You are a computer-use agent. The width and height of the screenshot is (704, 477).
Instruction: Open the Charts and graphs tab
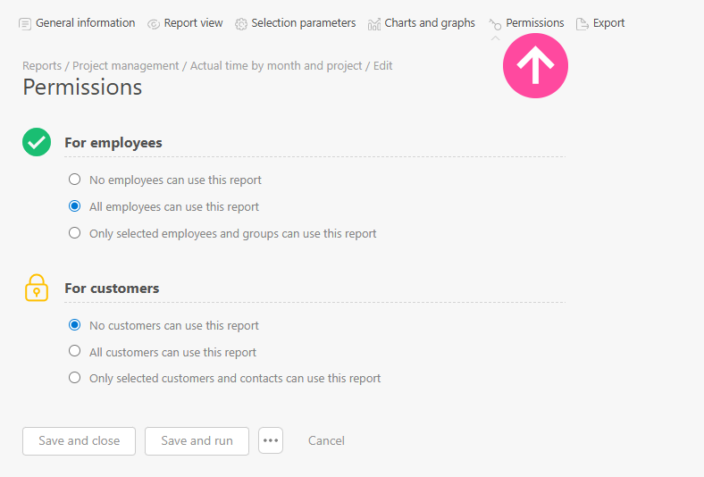coord(430,23)
